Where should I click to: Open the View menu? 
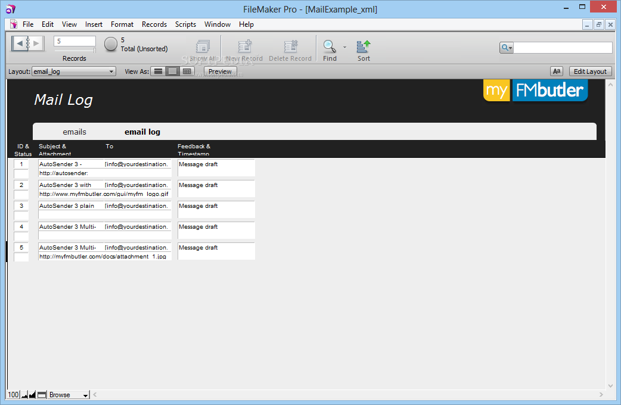point(69,24)
